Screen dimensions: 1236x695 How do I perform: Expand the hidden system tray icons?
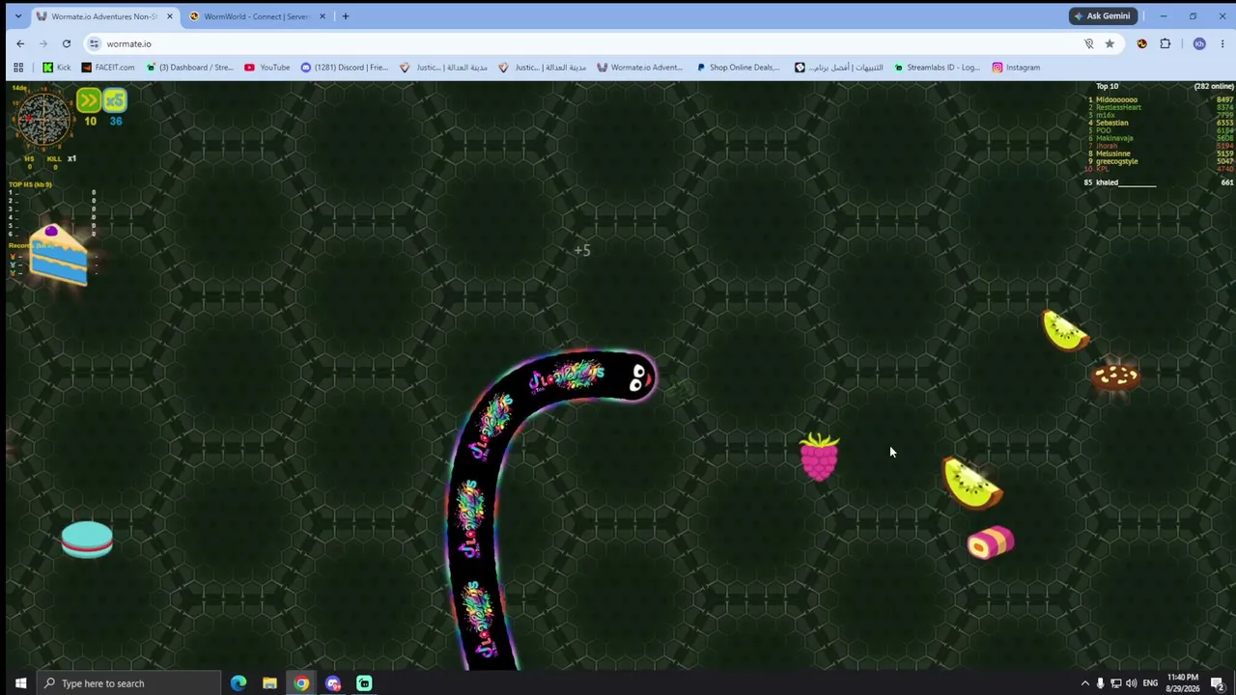[x=1084, y=683]
